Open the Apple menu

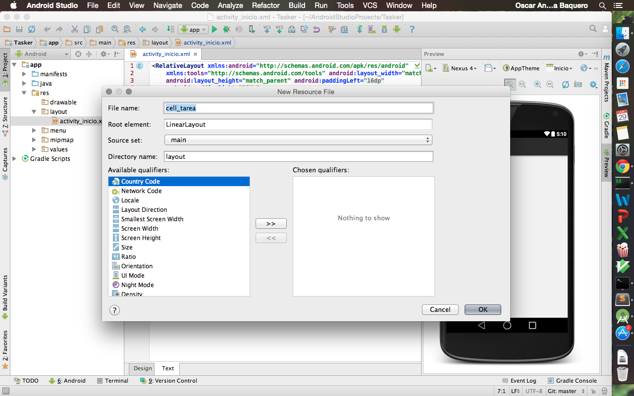coord(13,5)
